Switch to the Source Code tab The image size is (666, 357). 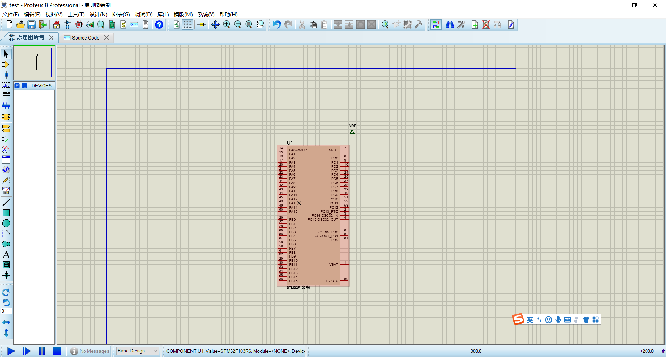(x=86, y=38)
